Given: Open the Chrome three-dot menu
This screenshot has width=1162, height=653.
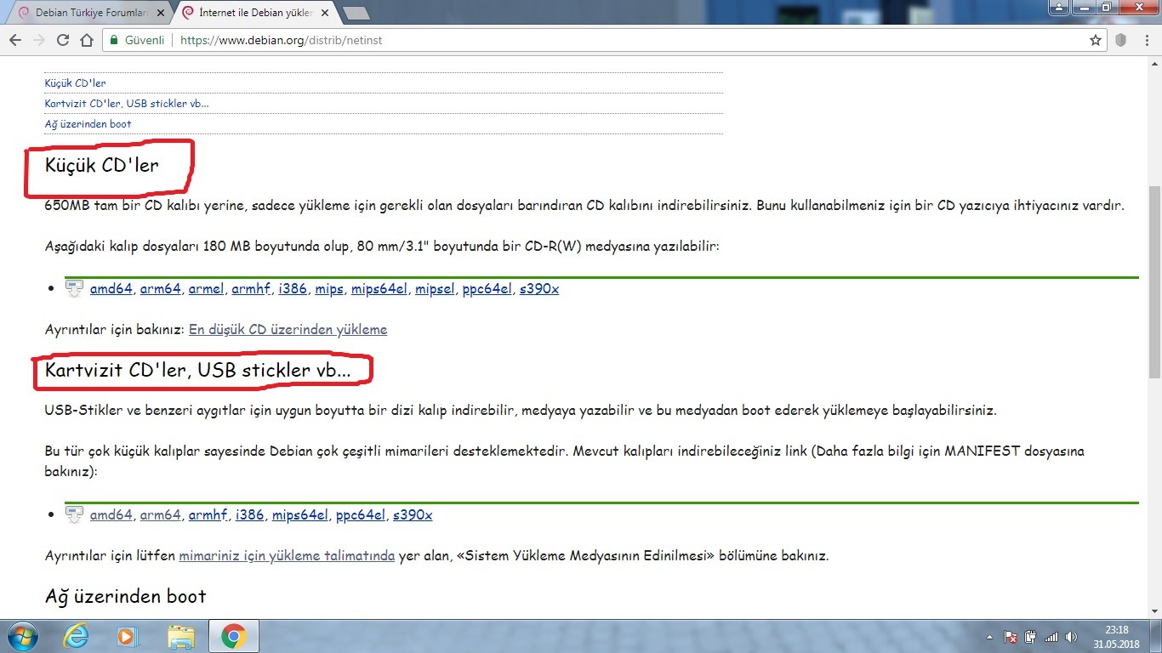Looking at the screenshot, I should 1145,40.
